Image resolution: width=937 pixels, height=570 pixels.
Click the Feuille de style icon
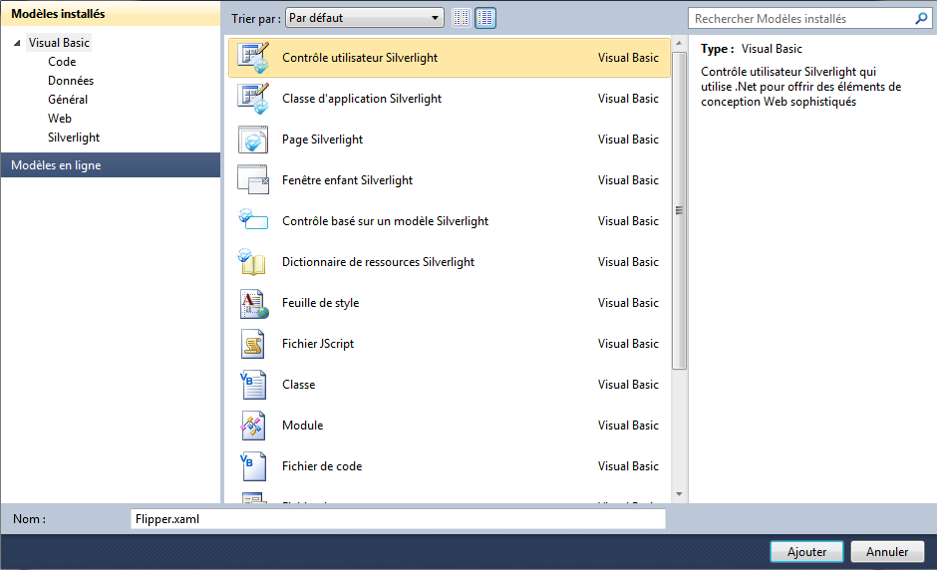[253, 303]
